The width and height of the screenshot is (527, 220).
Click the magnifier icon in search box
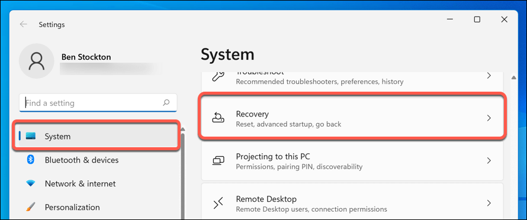pyautogui.click(x=166, y=102)
